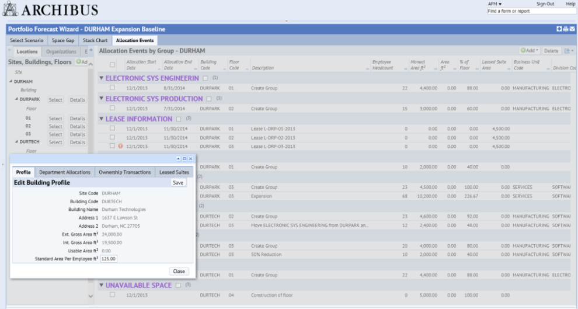Image resolution: width=578 pixels, height=309 pixels.
Task: Click Details for floor 02
Action: [78, 127]
